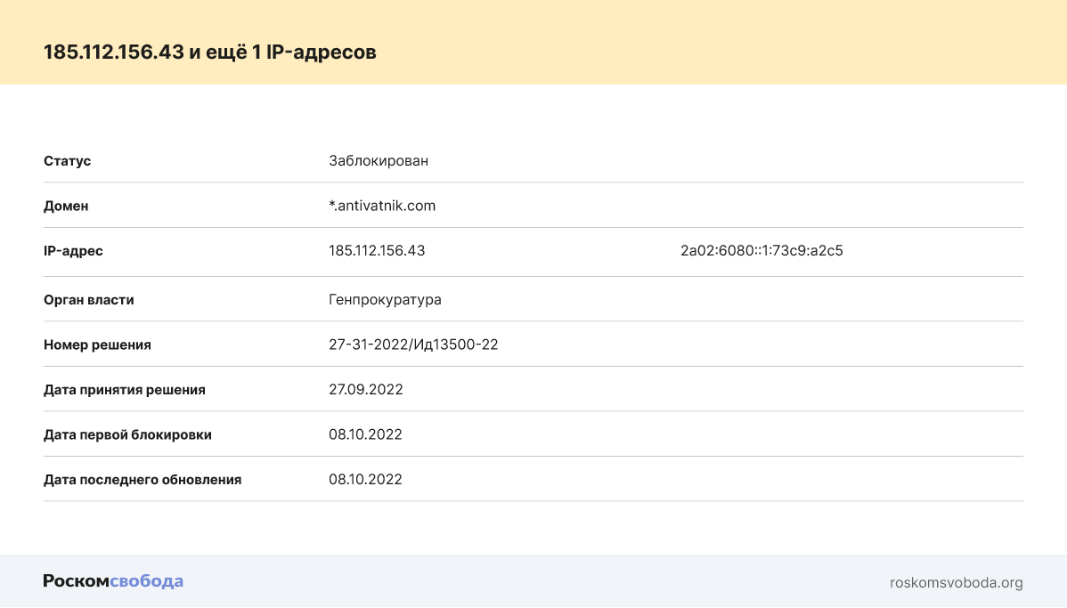1067x608 pixels.
Task: Select decision number 27-31-2022/Ид13500-22
Action: click(413, 345)
